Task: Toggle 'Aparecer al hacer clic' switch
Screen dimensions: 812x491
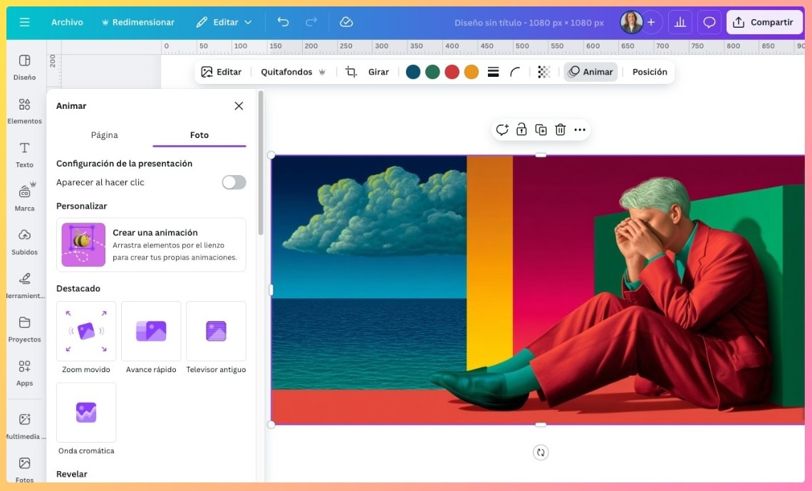Action: 234,182
